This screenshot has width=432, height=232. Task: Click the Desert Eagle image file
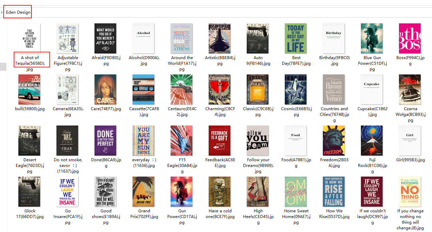point(29,141)
